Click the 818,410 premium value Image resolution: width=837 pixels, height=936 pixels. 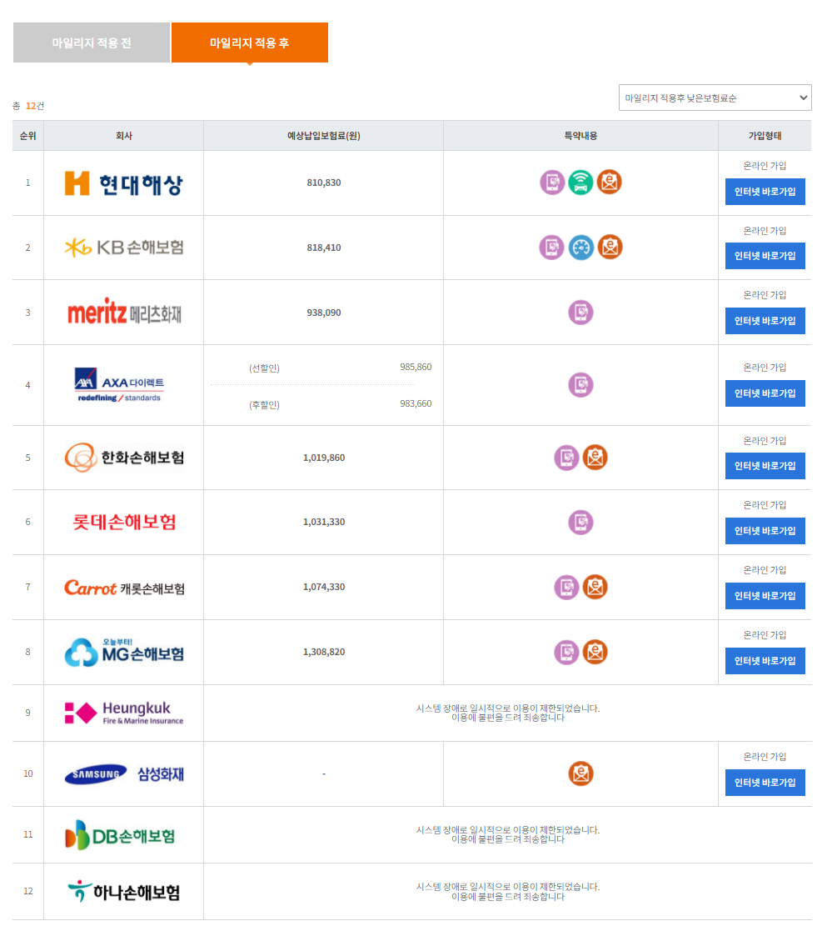(x=324, y=248)
